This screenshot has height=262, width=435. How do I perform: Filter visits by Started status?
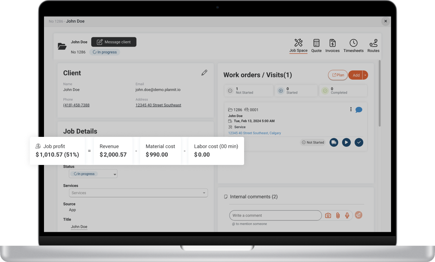click(296, 91)
